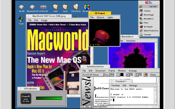The image size is (175, 109).
Task: Click the black color swatch in Gobe toolbar
Action: point(122,75)
